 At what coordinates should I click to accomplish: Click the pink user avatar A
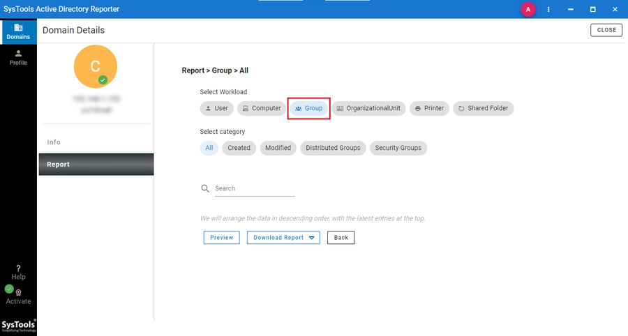[528, 9]
